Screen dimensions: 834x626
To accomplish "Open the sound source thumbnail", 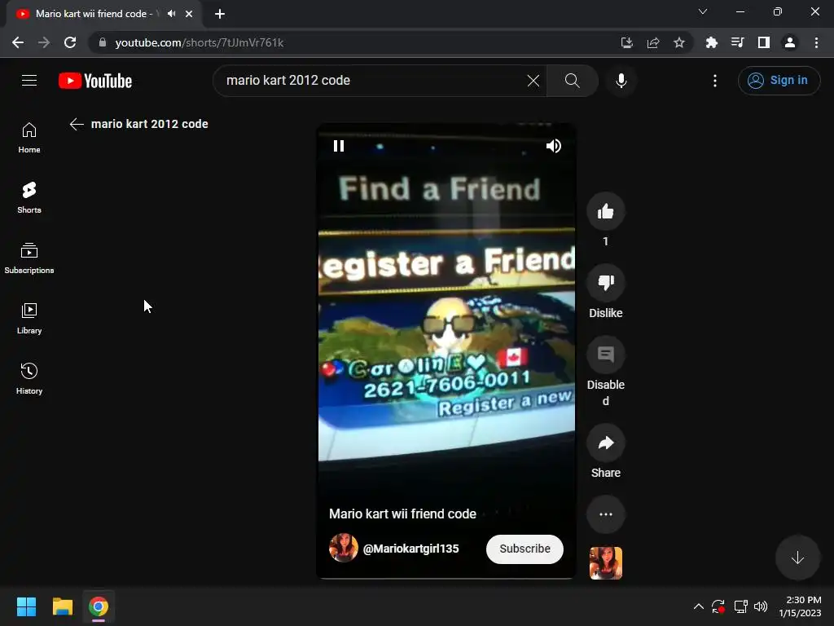I will [x=605, y=562].
